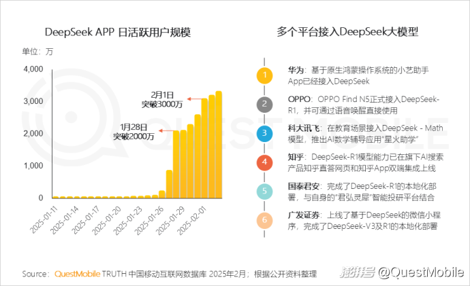Click the 3,000 y-axis label
470x286 pixels.
[x=33, y=101]
